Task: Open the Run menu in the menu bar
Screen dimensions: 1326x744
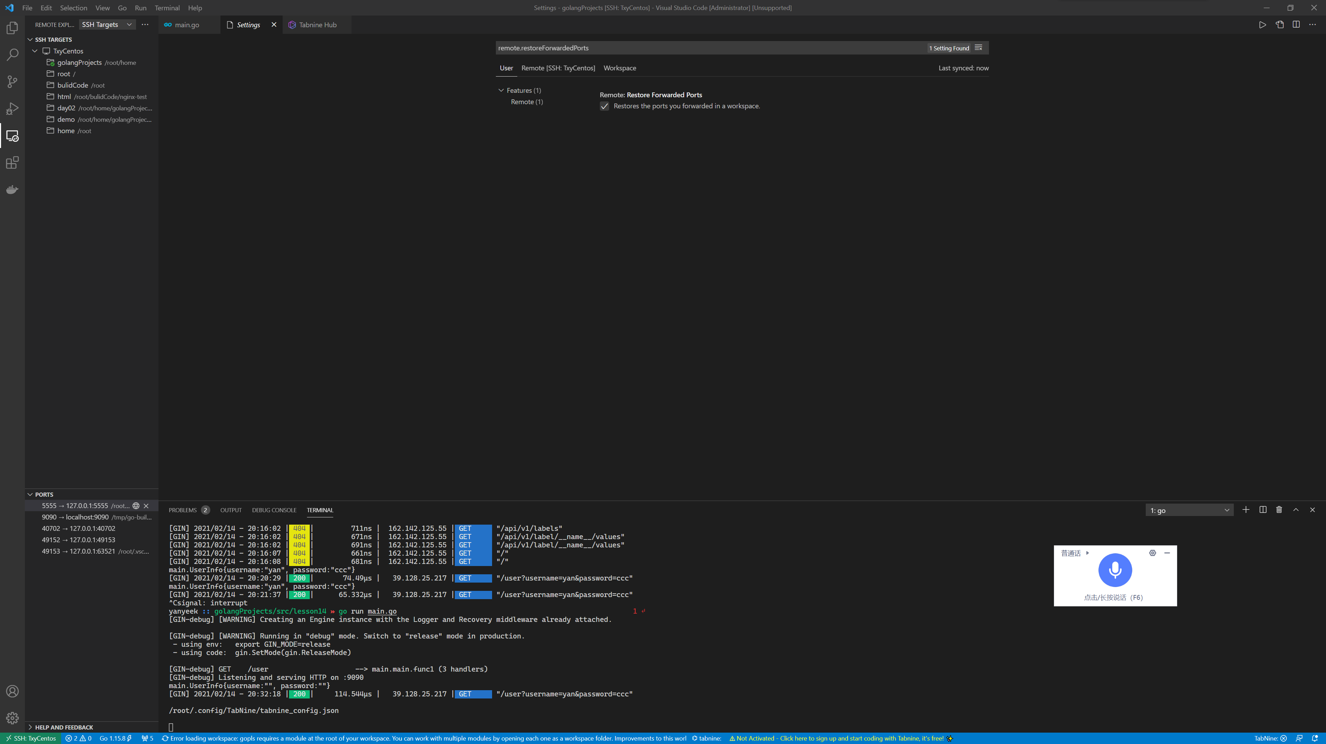Action: click(140, 8)
